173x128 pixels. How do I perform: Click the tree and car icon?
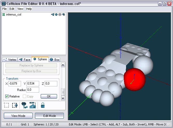pos(24,105)
